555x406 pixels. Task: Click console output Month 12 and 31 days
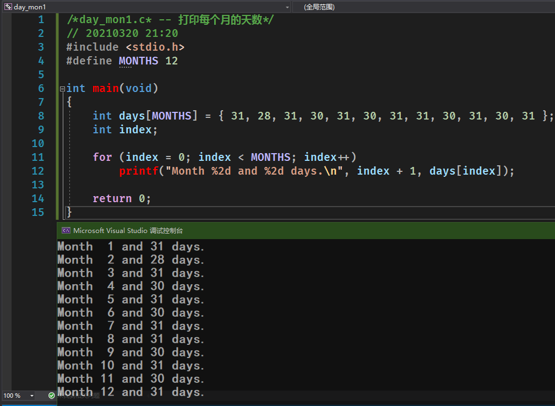click(131, 392)
